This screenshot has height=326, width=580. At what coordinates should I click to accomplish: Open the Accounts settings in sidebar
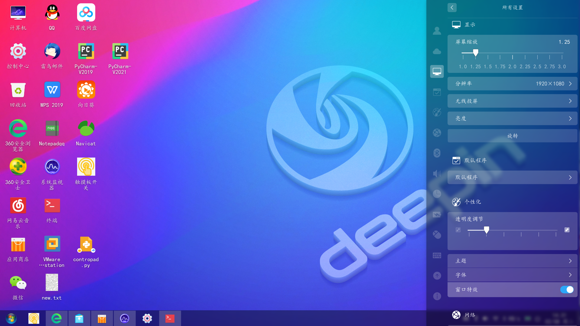coord(437,31)
